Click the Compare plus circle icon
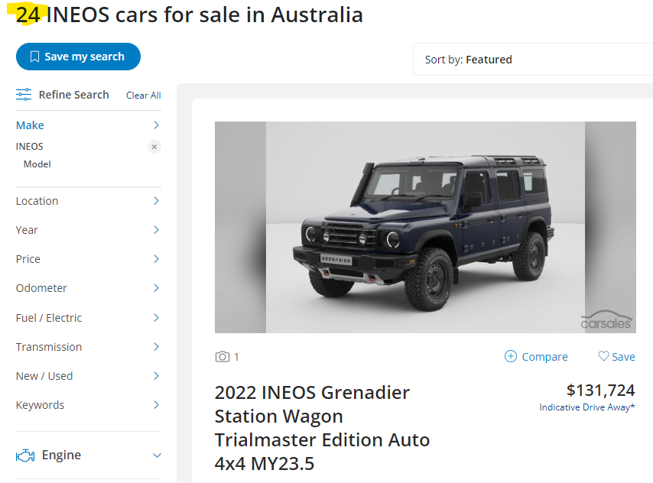653x483 pixels. 511,357
